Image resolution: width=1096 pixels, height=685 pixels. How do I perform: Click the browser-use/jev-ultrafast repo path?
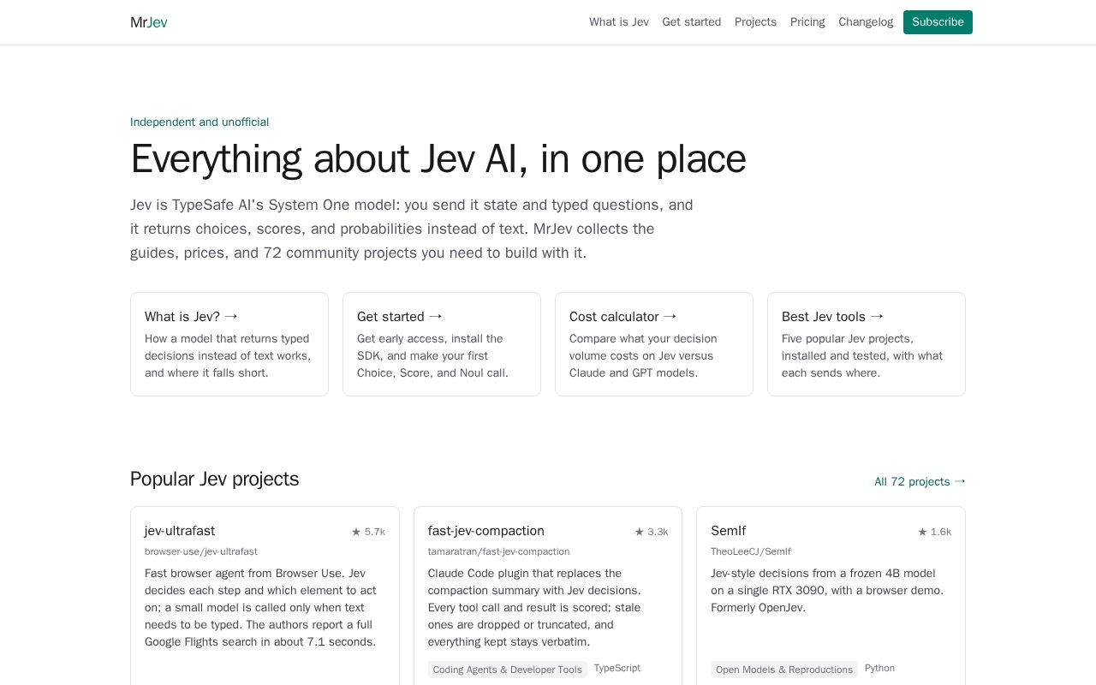click(201, 551)
